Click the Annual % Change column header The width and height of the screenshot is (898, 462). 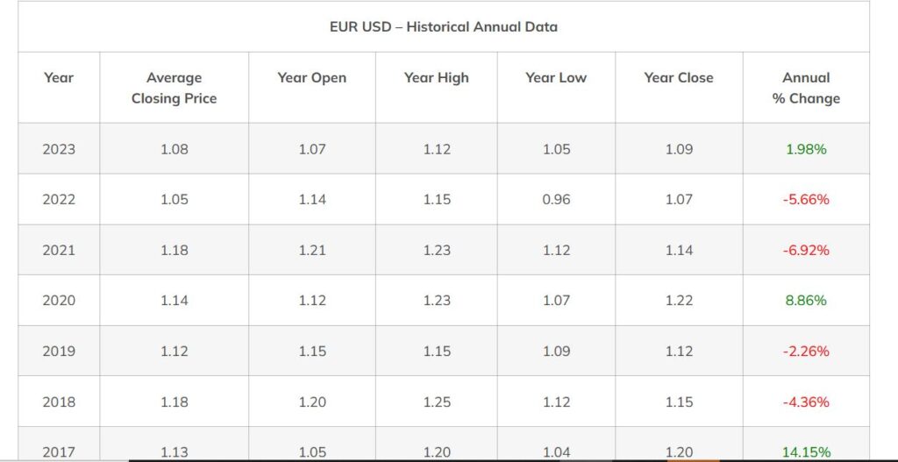click(806, 88)
